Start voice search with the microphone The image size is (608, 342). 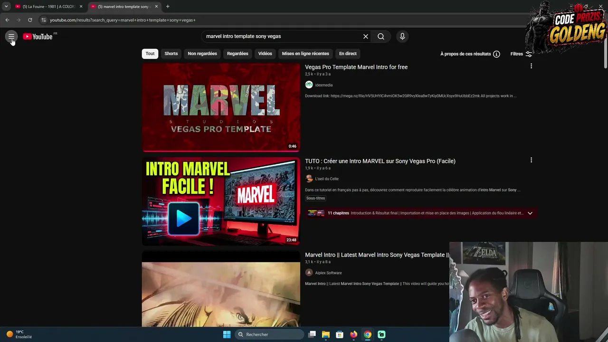[402, 37]
